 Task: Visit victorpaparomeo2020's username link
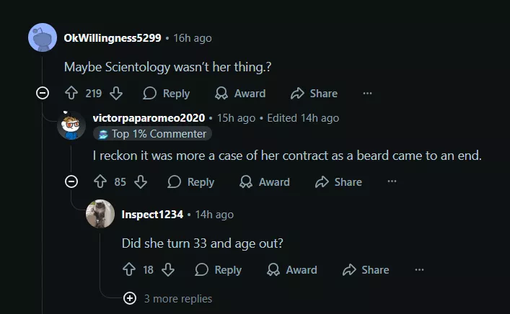point(149,118)
